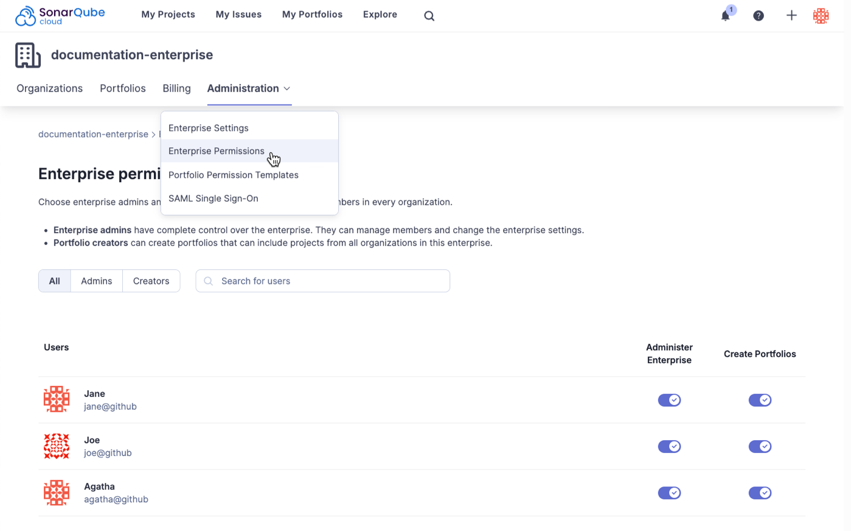Click the Search for users input field
Viewport: 851px width, 531px height.
coord(322,281)
